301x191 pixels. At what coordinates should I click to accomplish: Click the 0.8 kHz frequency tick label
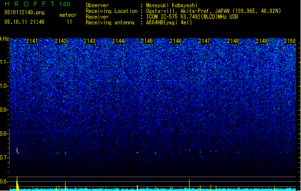click(x=4, y=134)
